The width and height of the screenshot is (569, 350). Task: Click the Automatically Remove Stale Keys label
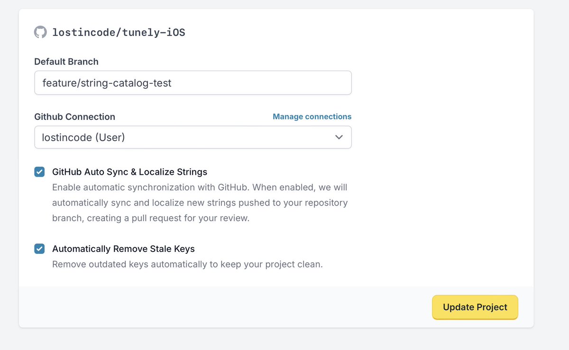[x=123, y=249]
